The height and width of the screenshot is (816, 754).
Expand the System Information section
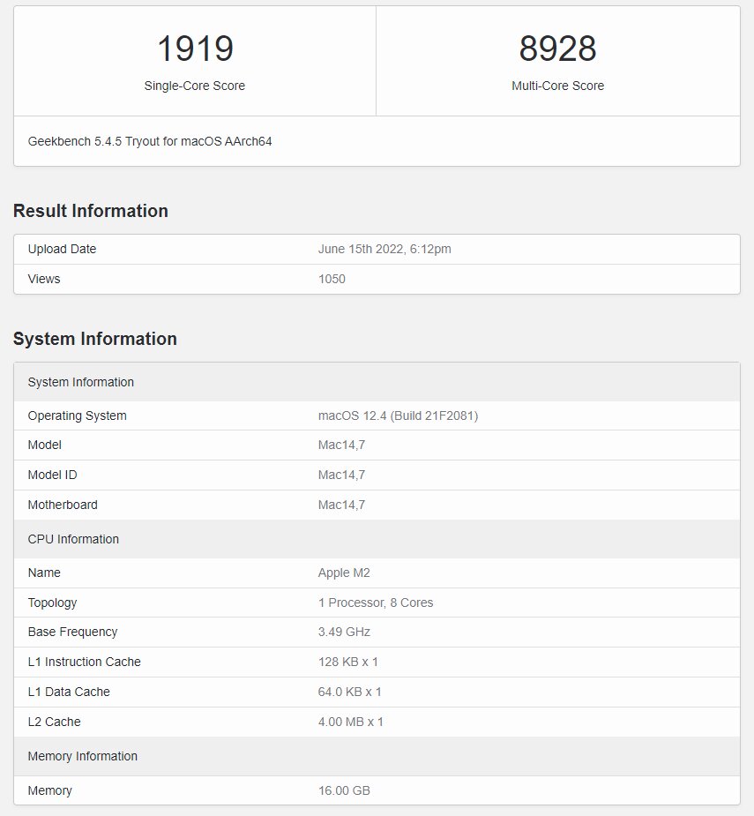click(94, 339)
